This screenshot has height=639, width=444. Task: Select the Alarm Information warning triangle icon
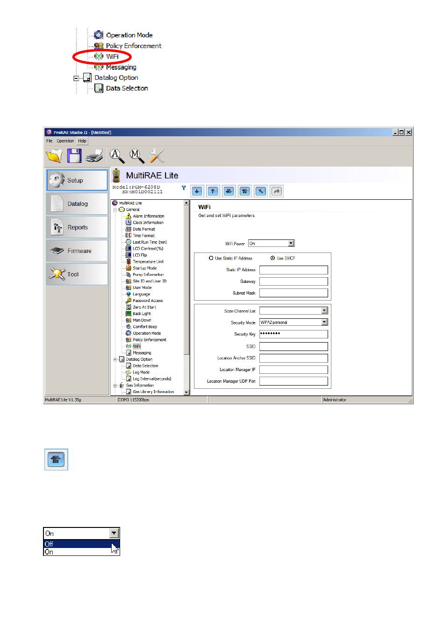point(129,216)
